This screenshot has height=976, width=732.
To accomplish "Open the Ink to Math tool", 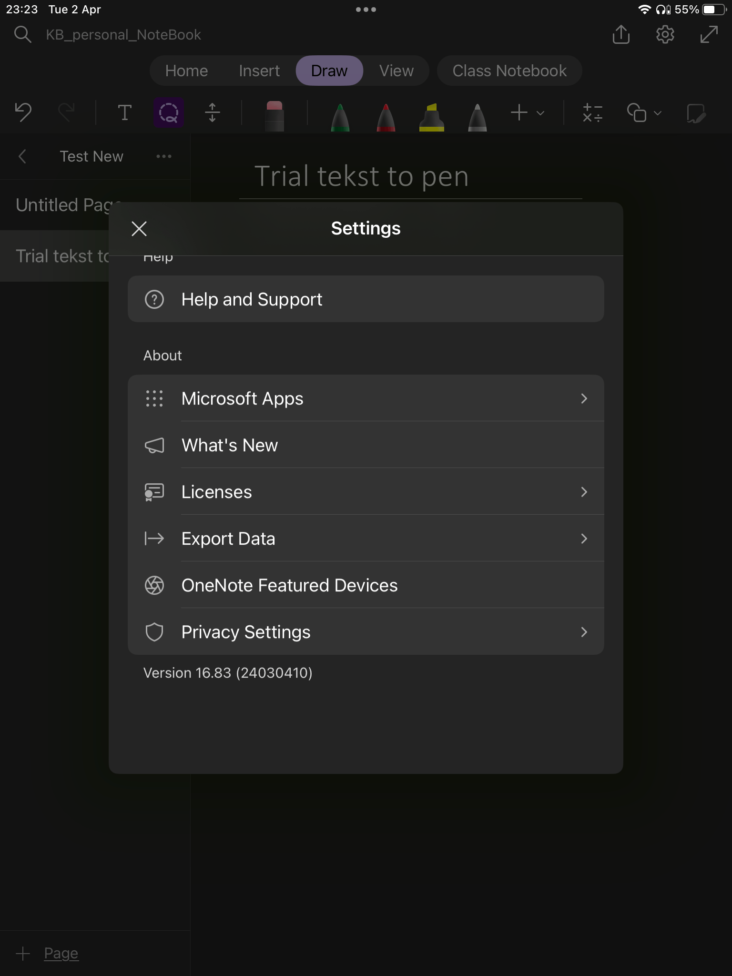I will click(x=592, y=113).
